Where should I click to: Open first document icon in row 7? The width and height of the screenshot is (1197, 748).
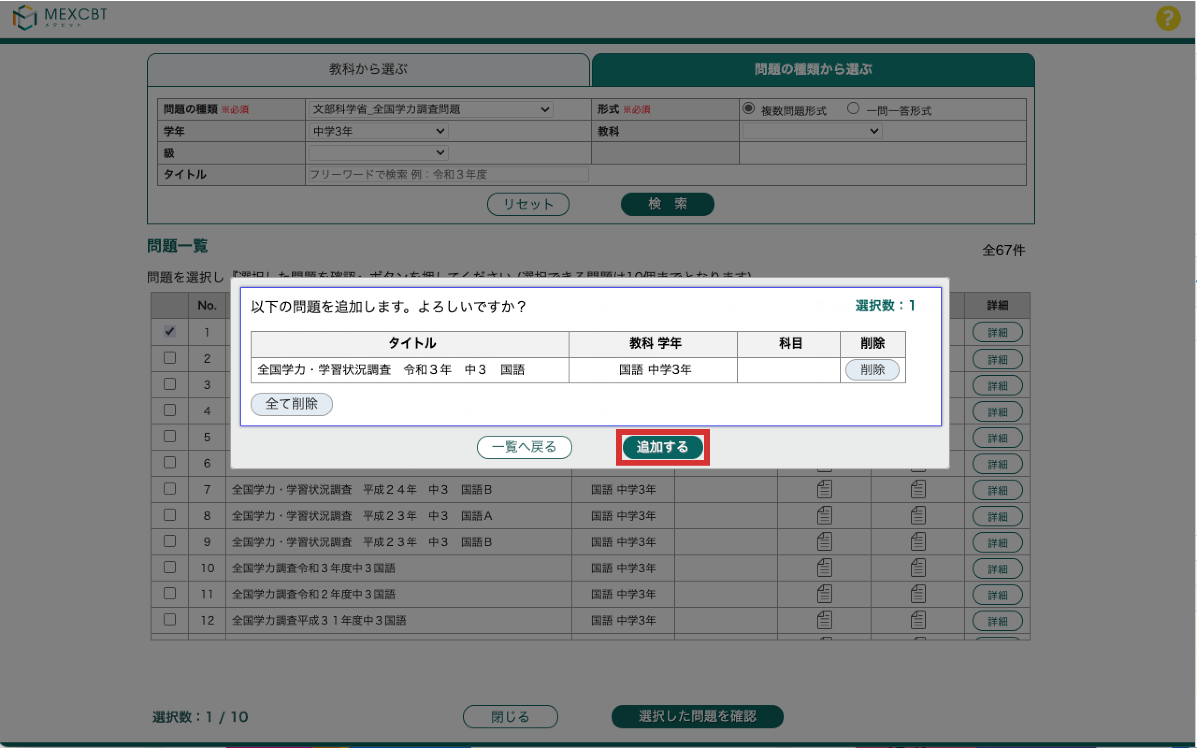point(824,489)
